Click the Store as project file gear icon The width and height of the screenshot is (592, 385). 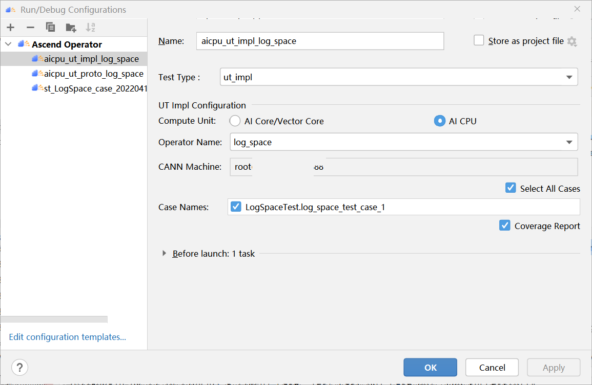[573, 41]
